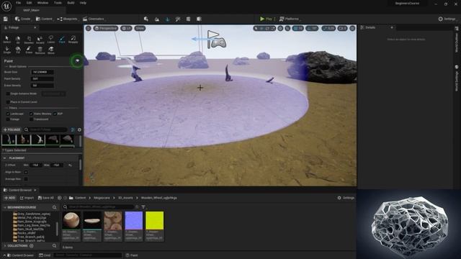Choose the Fill foliage tool
Screen dimensions: 461x259
coord(18,50)
